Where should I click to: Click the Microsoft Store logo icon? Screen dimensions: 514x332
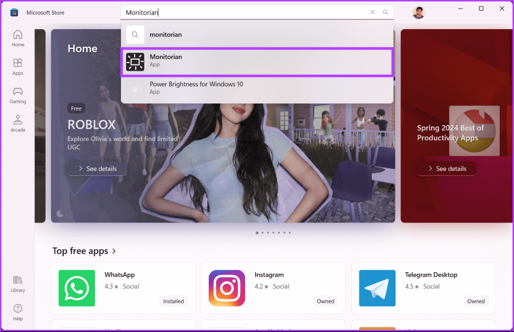point(14,13)
